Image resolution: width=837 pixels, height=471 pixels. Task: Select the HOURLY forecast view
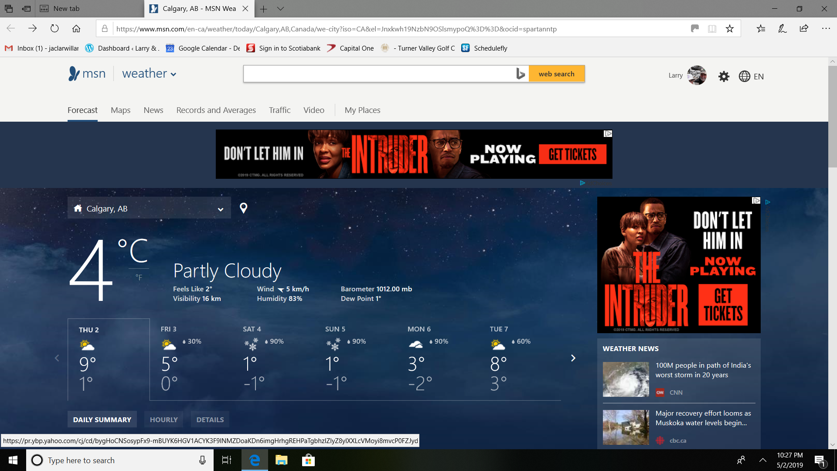(x=164, y=420)
